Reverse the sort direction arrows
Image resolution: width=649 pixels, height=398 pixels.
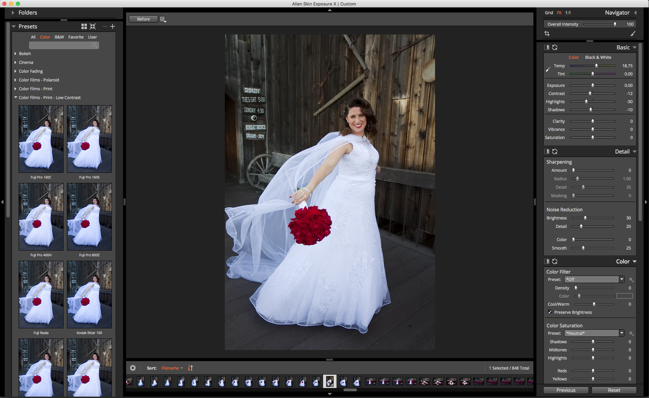point(190,368)
